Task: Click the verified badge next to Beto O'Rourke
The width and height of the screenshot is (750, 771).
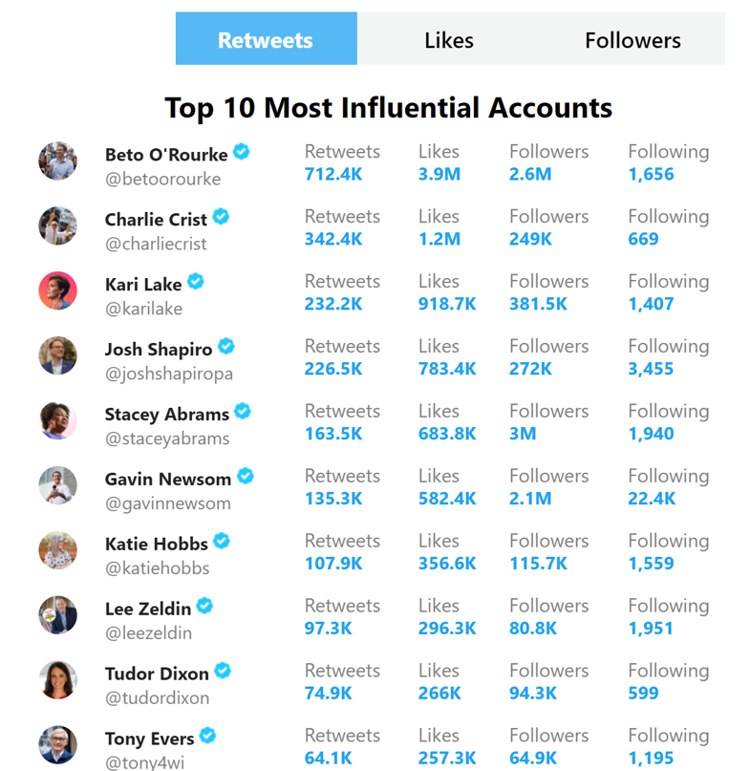Action: pyautogui.click(x=241, y=152)
